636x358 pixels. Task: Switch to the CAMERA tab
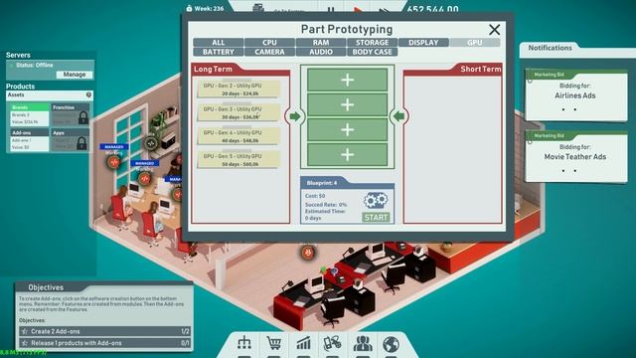(269, 52)
